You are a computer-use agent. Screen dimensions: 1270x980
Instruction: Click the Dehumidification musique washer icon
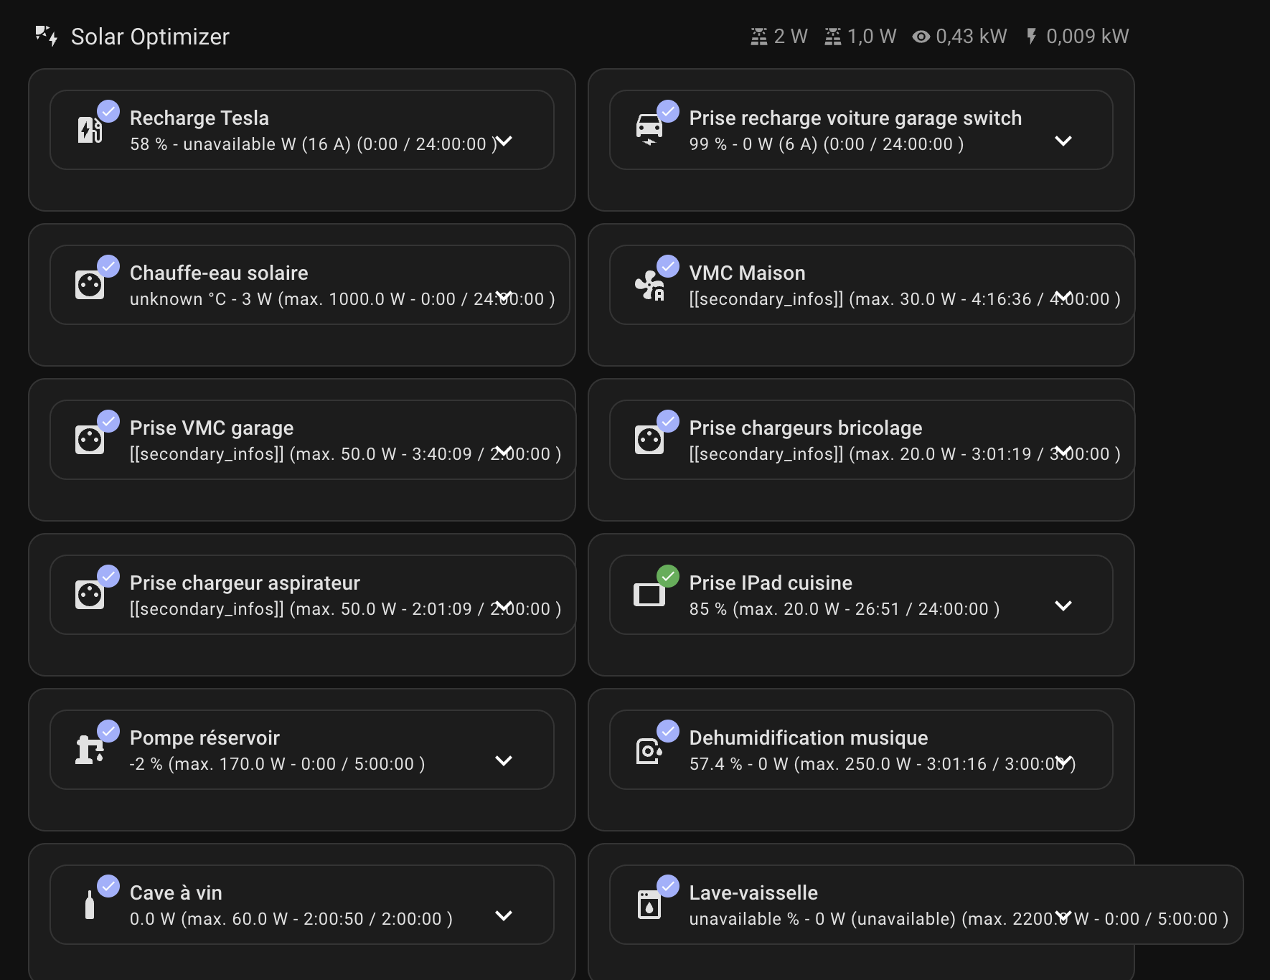pos(649,750)
